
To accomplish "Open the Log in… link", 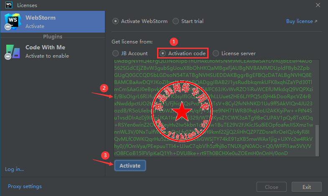I will pos(15,169).
